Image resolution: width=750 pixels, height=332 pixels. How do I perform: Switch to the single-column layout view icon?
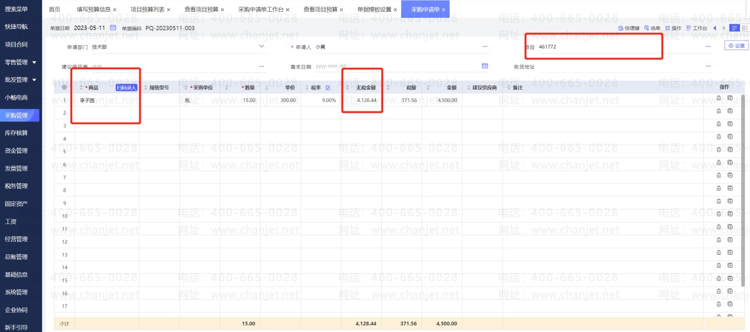(735, 28)
